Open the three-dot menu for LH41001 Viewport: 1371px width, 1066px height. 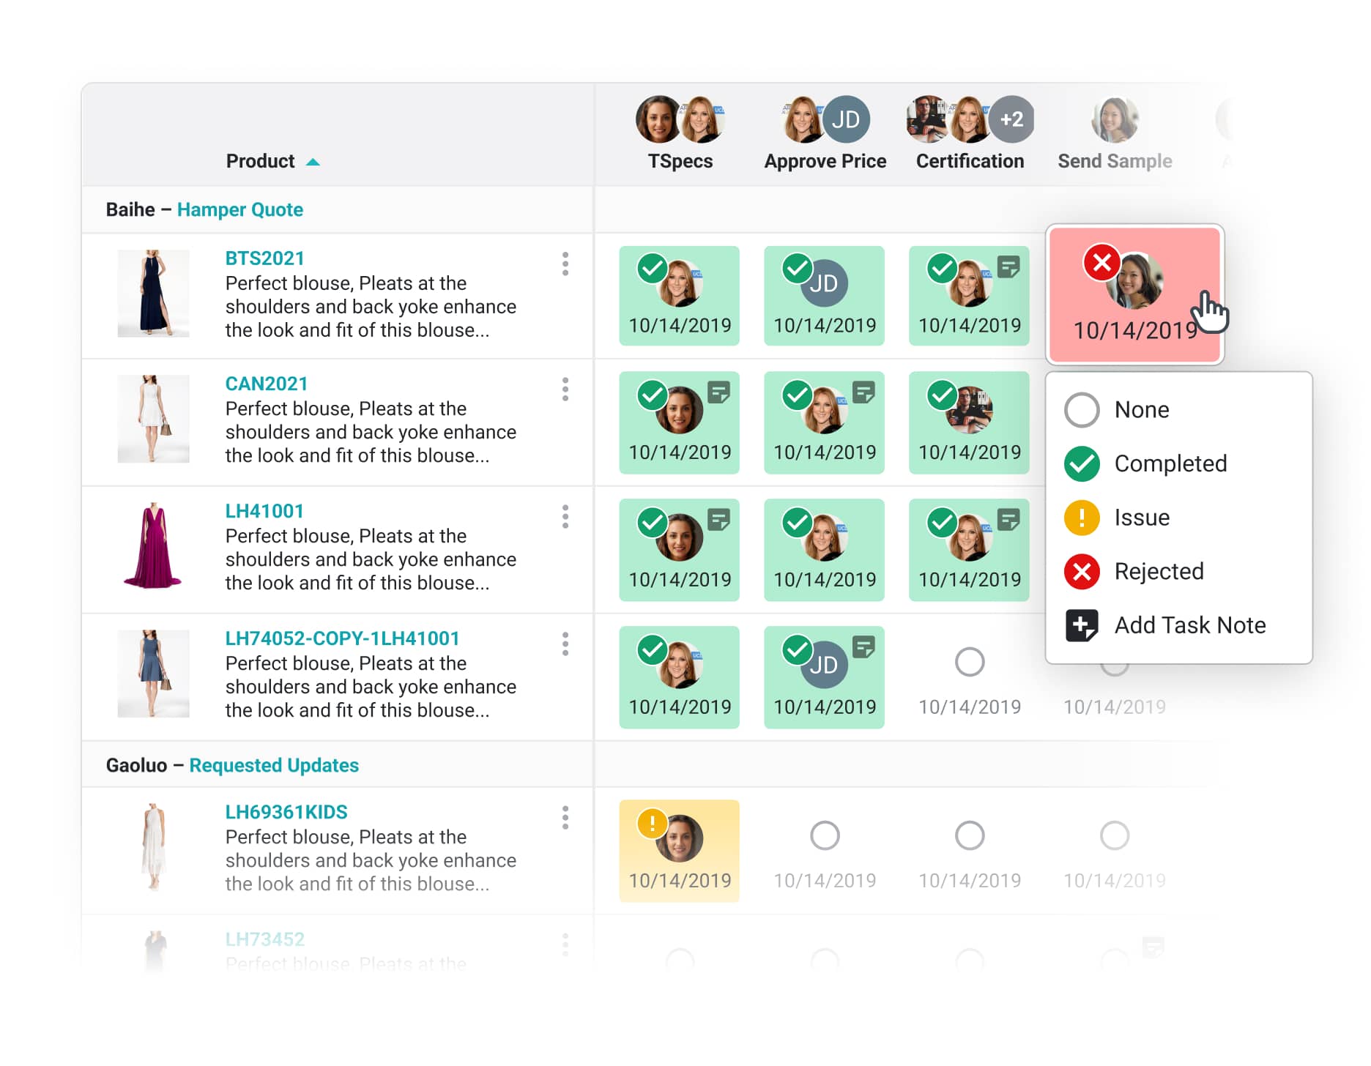(x=565, y=516)
